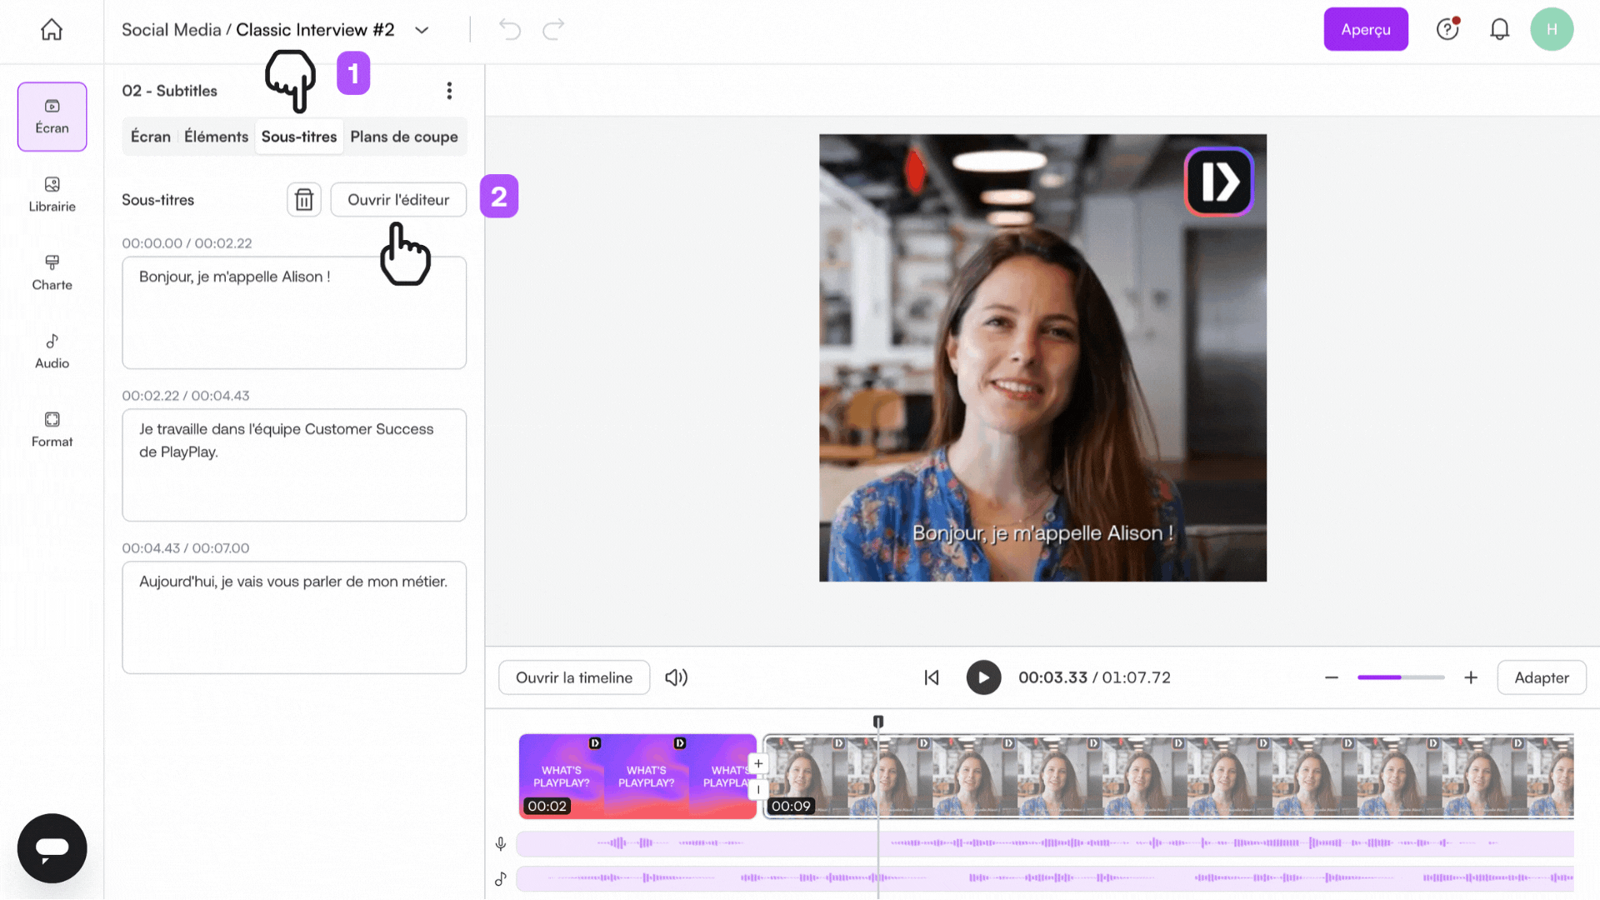Image resolution: width=1600 pixels, height=900 pixels.
Task: Add a screen with the plus between clips
Action: [x=758, y=763]
